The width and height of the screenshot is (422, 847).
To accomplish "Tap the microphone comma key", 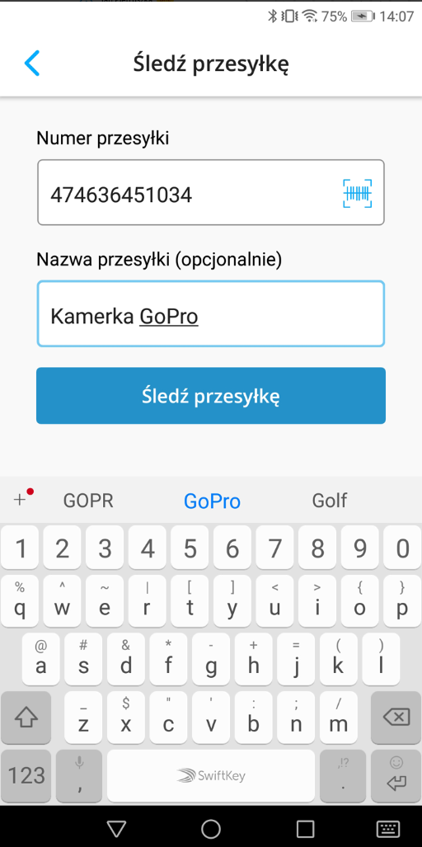I will pos(79,776).
